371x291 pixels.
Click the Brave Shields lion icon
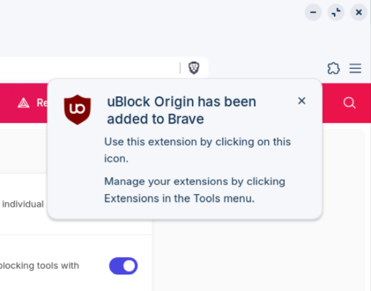[194, 68]
